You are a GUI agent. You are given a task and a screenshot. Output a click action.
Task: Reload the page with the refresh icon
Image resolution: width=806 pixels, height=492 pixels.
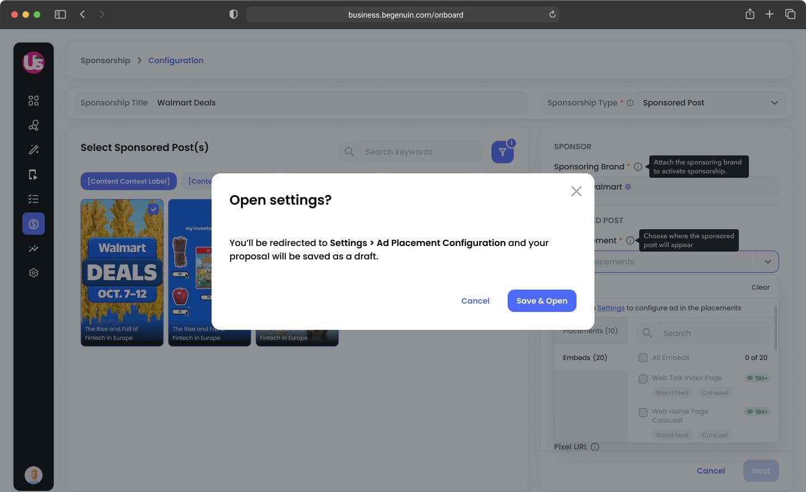[x=552, y=15]
